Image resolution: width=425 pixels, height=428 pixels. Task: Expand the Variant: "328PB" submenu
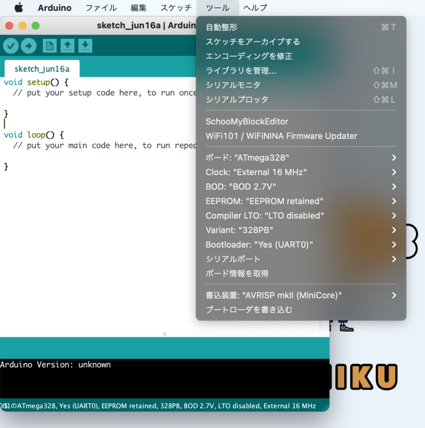[301, 230]
